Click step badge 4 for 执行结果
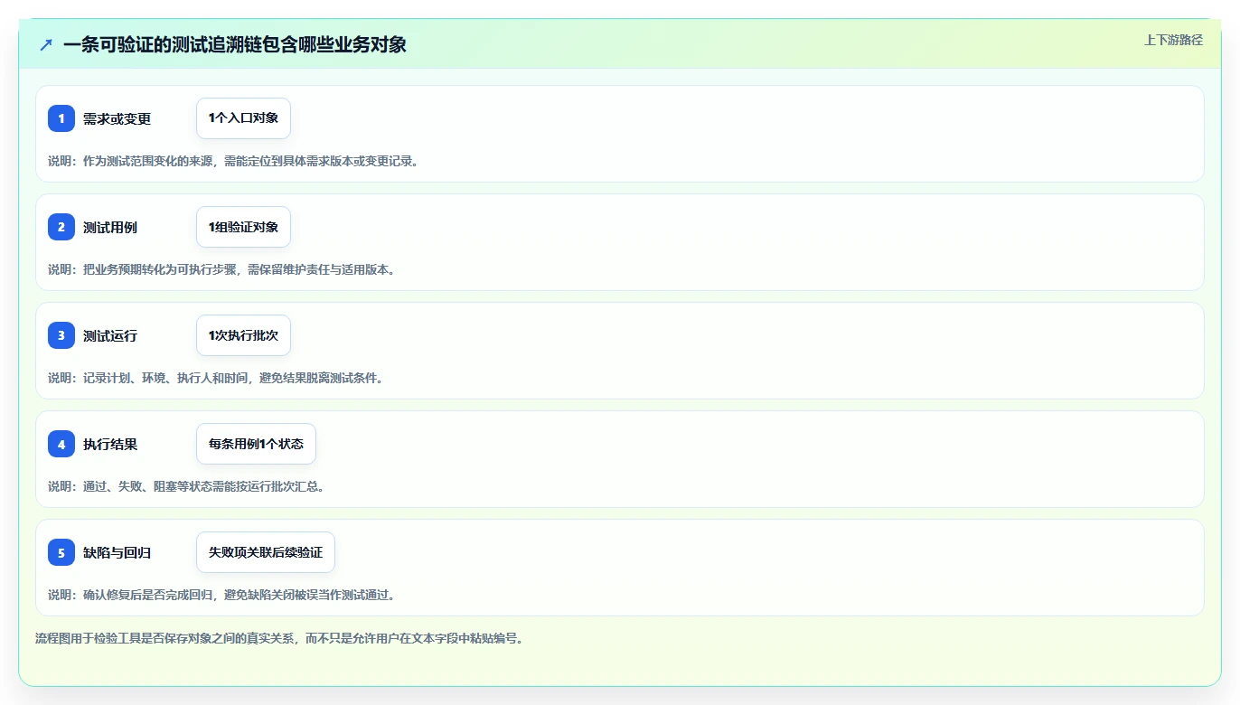The height and width of the screenshot is (705, 1240). [61, 444]
